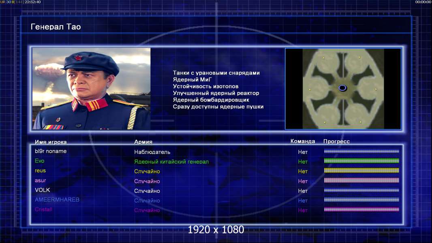Select player name 'reus'
432x243 pixels.
coord(40,171)
